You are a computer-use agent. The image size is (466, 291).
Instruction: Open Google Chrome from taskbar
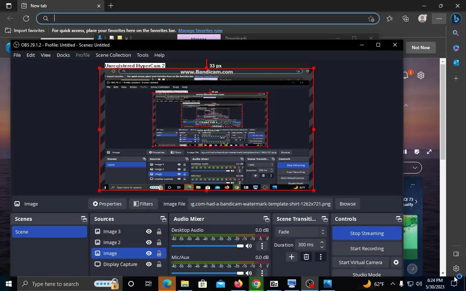click(x=256, y=284)
